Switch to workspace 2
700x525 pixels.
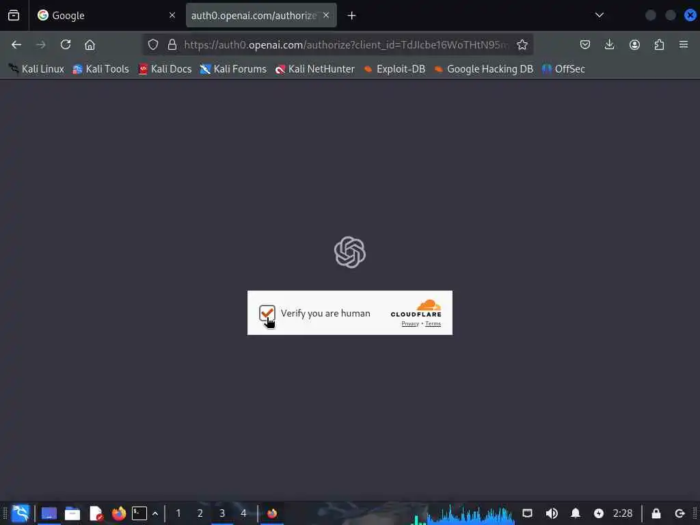[x=200, y=513]
